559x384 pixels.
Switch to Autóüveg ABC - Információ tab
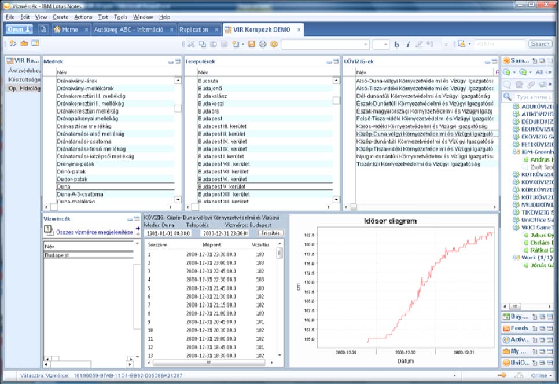[x=128, y=30]
